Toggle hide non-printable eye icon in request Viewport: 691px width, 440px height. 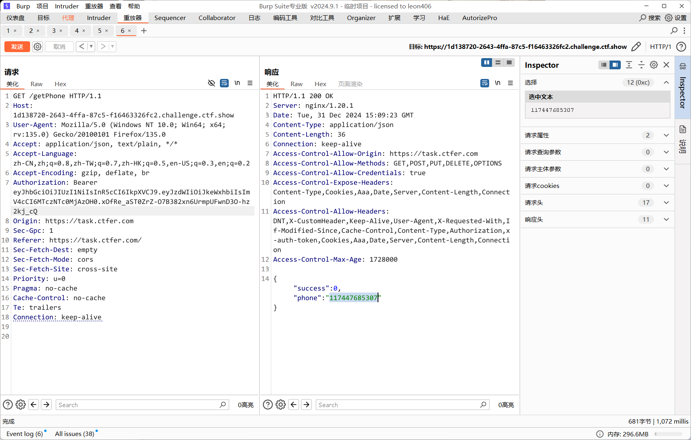coord(211,83)
